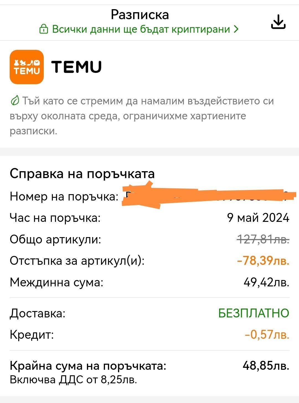The height and width of the screenshot is (403, 299).
Task: Click the green padlock encryption icon
Action: point(44,29)
